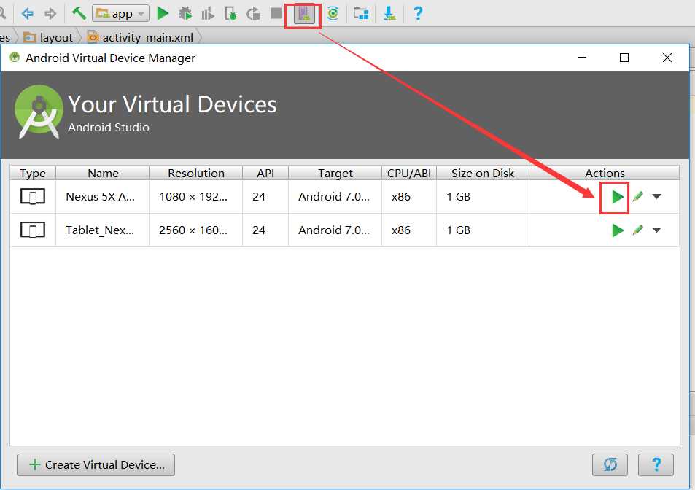Screen dimensions: 695x490
Task: Click the 2560 × 160... resolution cell
Action: (193, 230)
